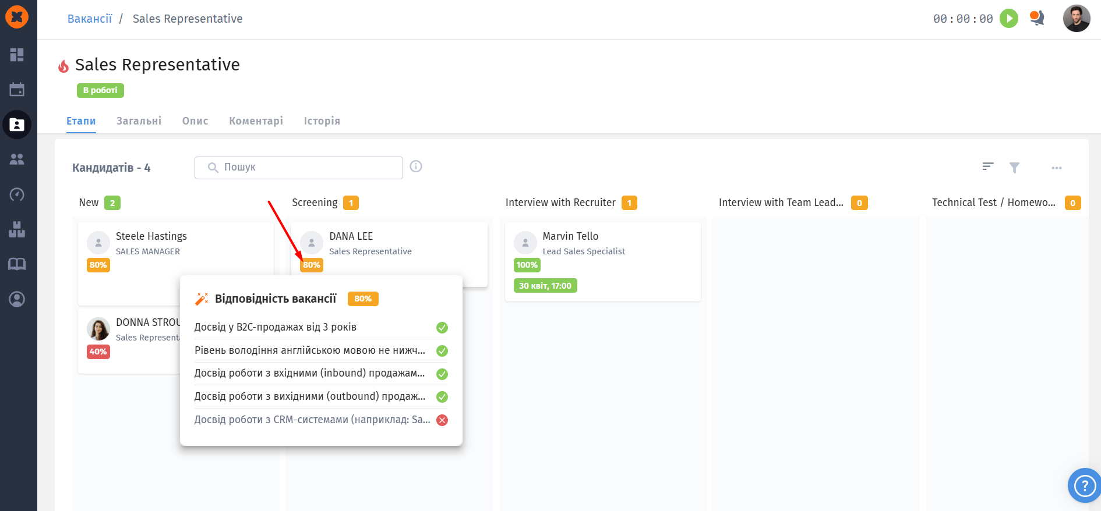Open the dashboard icon in the sidebar
Image resolution: width=1101 pixels, height=511 pixels.
17,55
